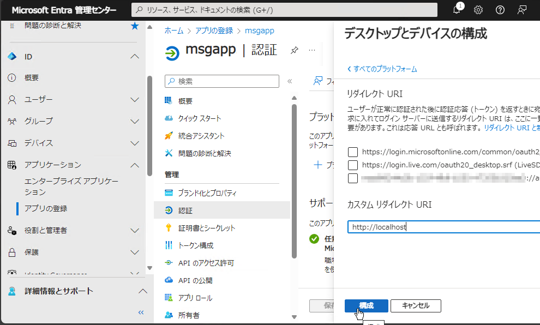
Task: Open the feedback icon in the top bar
Action: pyautogui.click(x=521, y=9)
